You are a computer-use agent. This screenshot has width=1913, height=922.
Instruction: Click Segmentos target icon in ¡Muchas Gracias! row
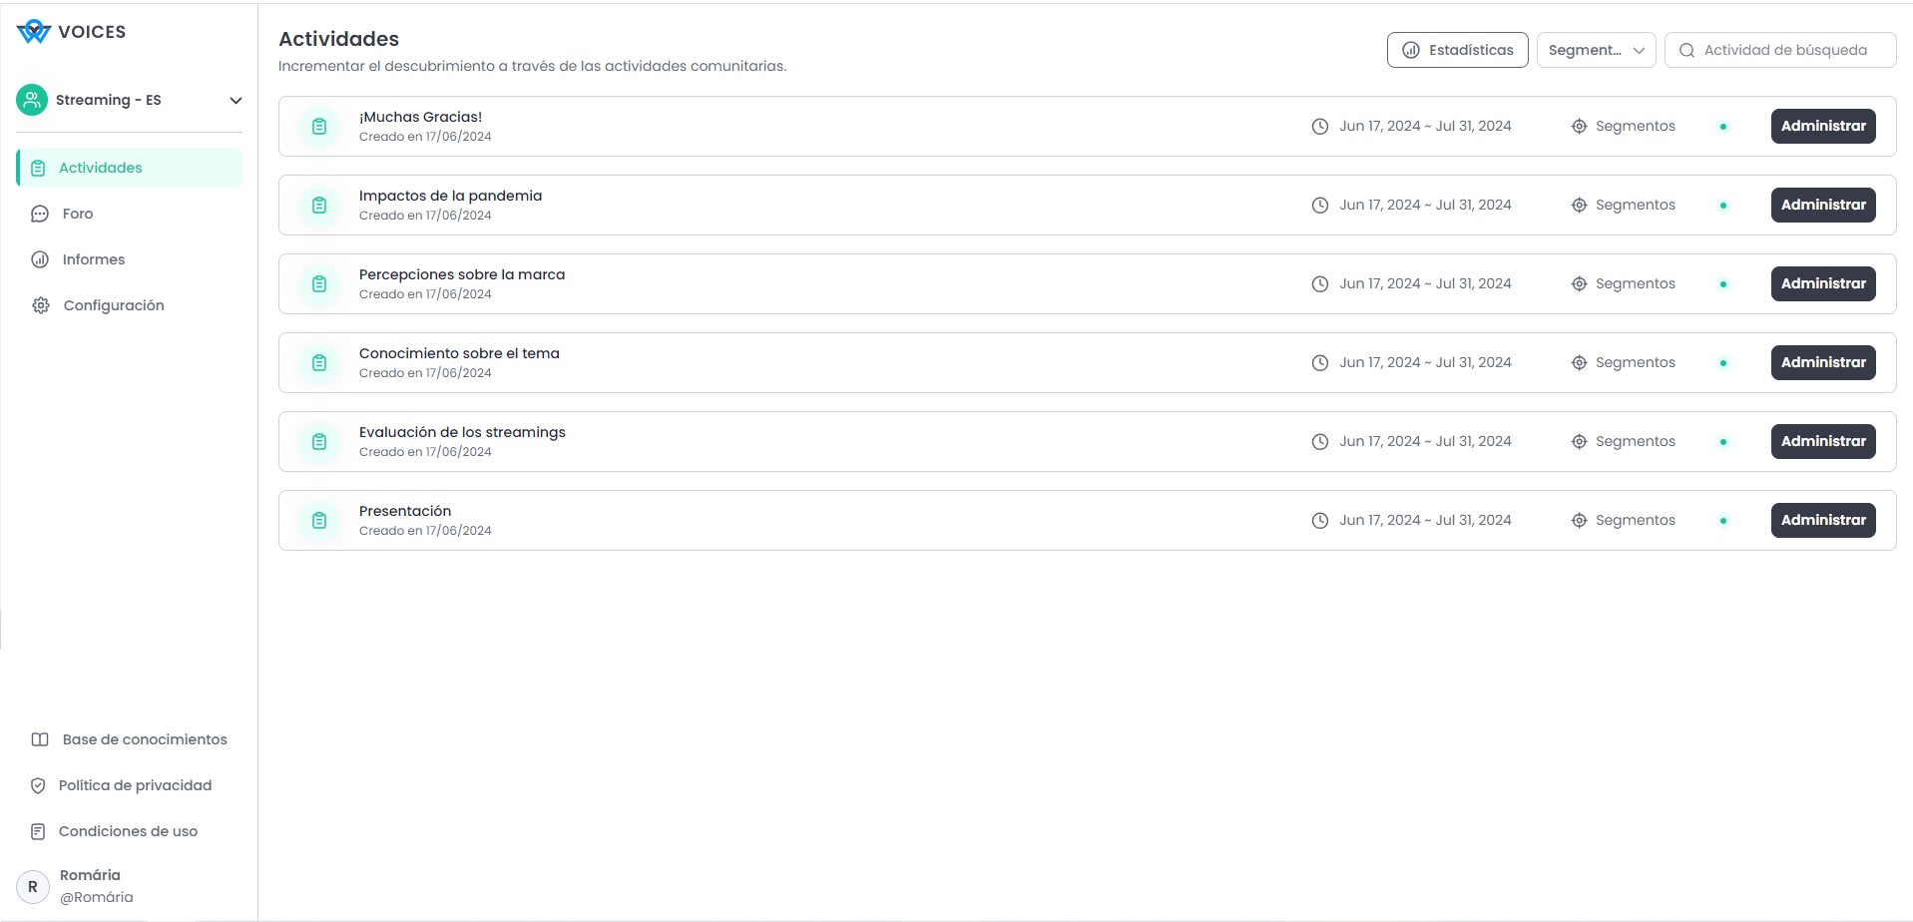(1579, 127)
